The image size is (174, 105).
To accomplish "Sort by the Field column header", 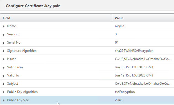I will [56, 18].
